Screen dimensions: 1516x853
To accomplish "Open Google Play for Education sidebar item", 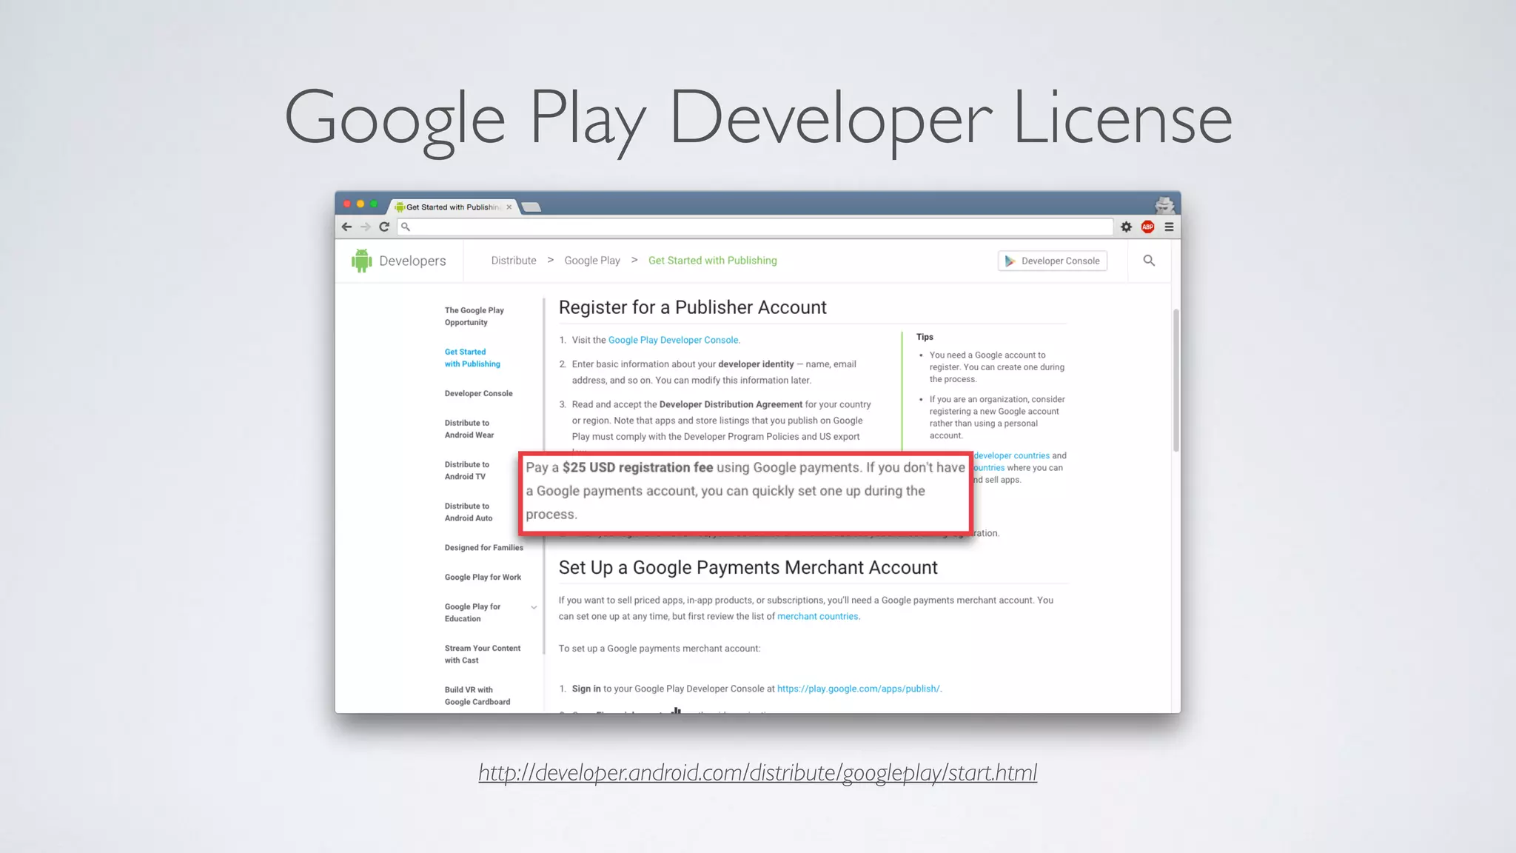I will click(x=472, y=612).
